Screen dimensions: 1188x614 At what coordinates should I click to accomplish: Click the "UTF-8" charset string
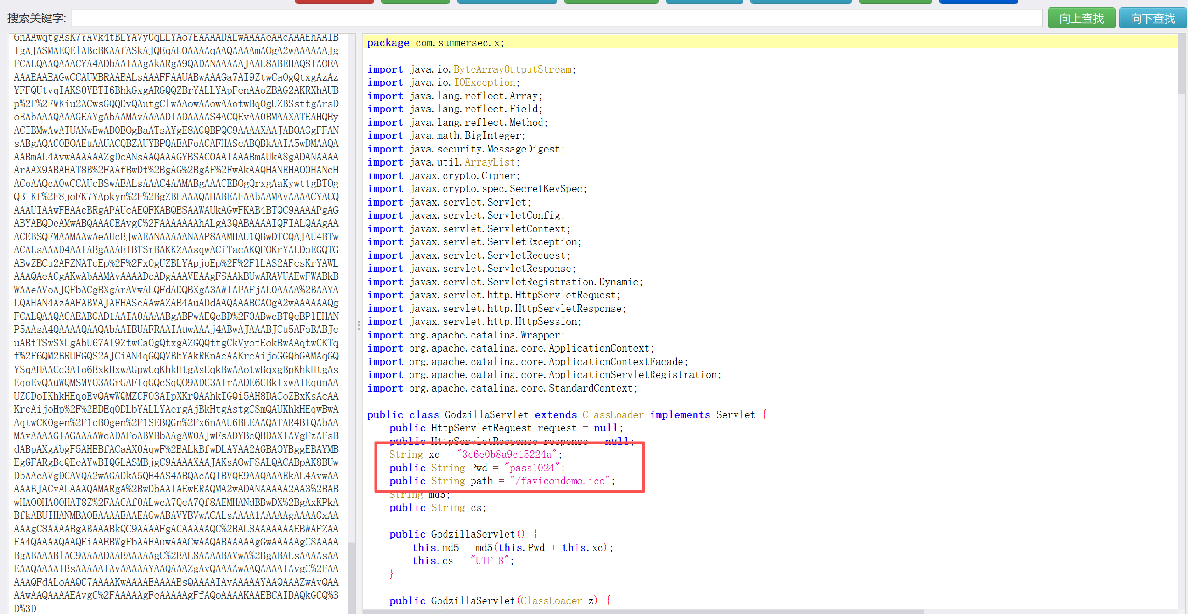(489, 560)
